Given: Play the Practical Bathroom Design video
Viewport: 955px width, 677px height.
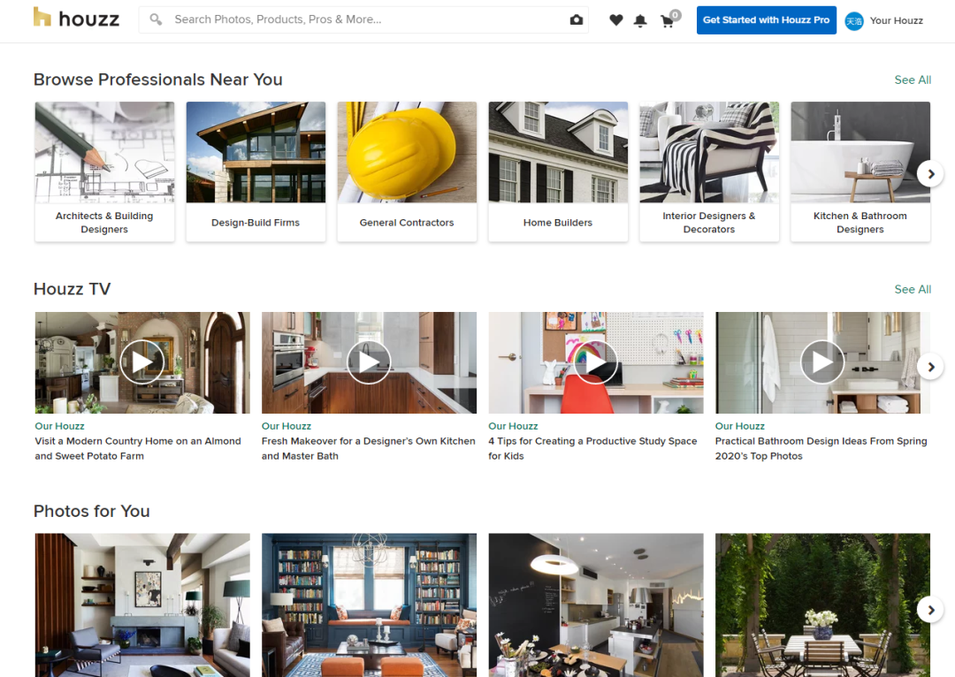Looking at the screenshot, I should 822,362.
